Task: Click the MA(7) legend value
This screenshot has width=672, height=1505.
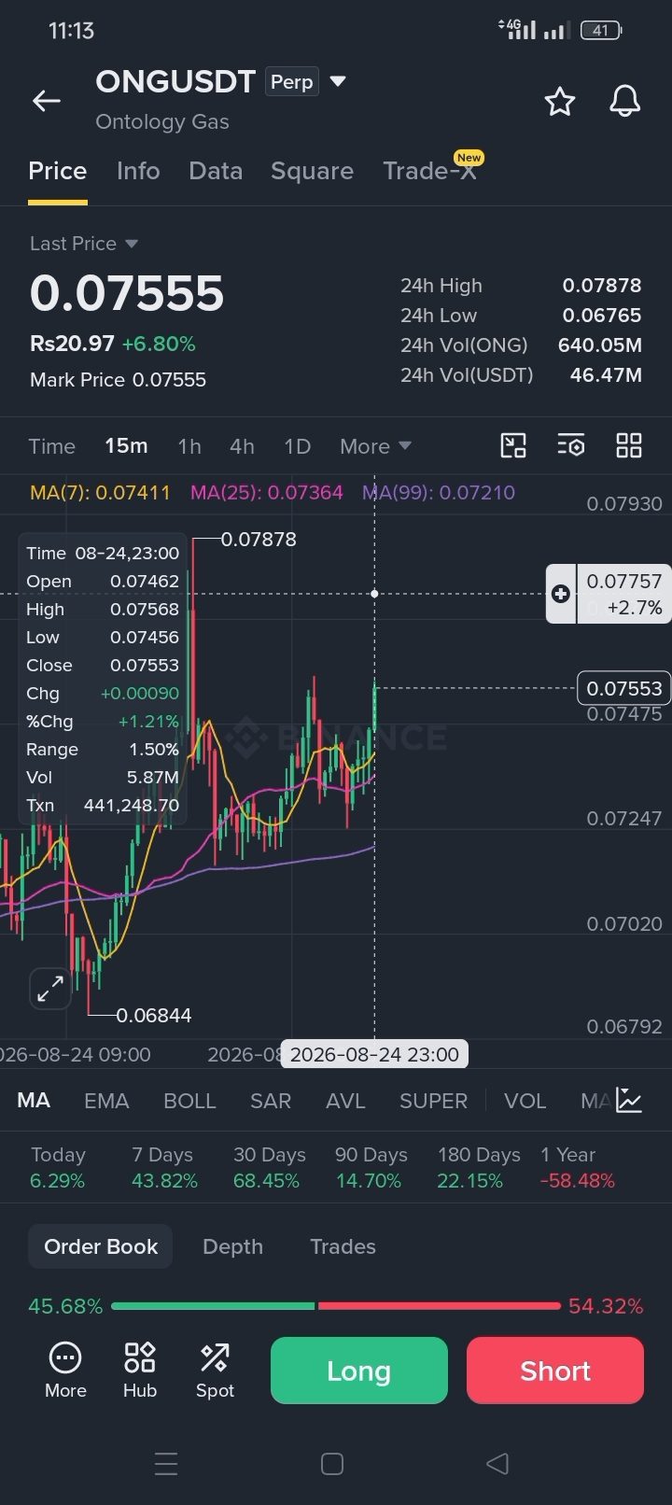Action: click(100, 492)
